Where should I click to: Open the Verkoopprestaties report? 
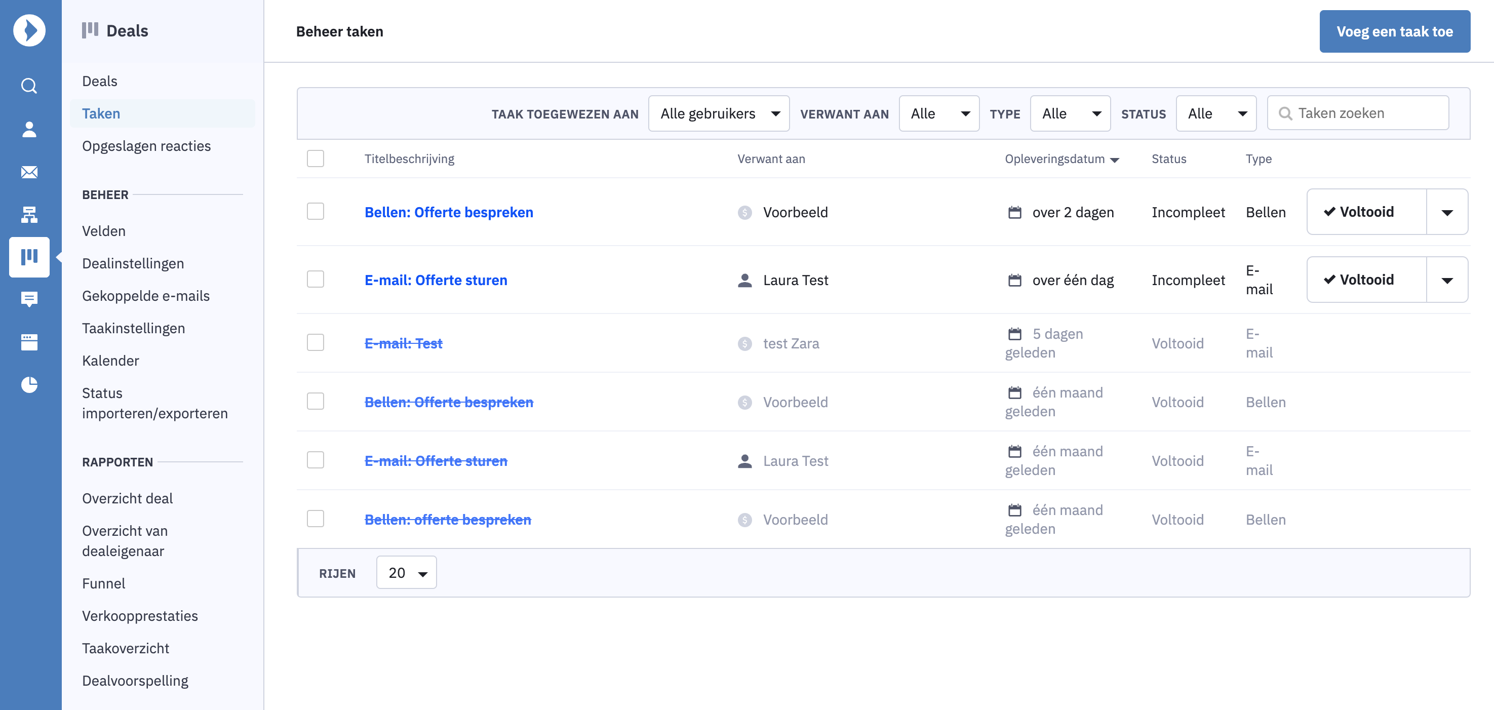point(140,616)
